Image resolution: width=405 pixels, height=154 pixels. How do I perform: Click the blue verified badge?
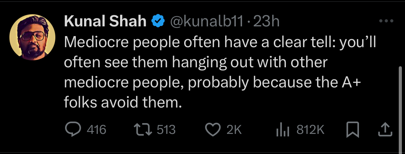pos(158,22)
